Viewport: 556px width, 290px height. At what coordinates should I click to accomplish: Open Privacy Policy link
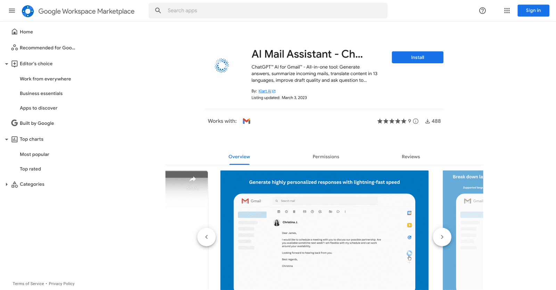click(62, 284)
